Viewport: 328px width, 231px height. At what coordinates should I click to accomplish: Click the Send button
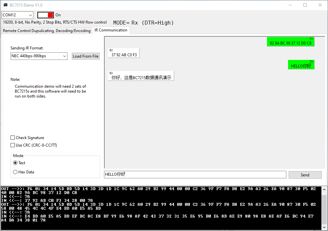click(305, 175)
